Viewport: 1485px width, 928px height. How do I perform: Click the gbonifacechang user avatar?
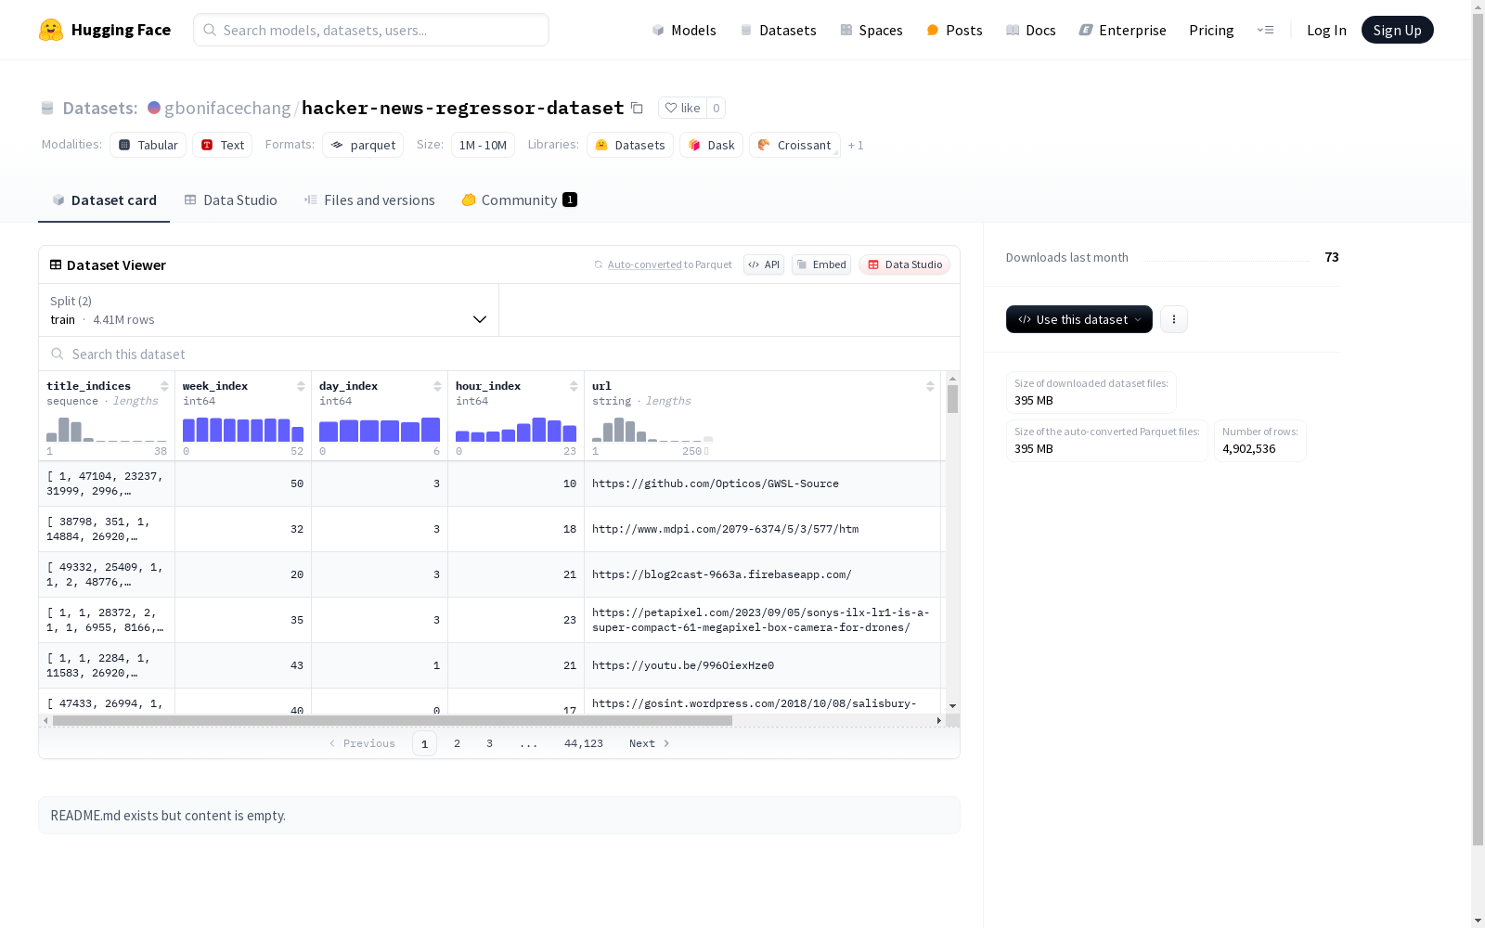[154, 108]
